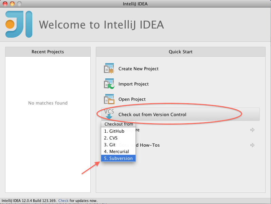Select Git in the checkout popup
The width and height of the screenshot is (271, 204).
(x=119, y=145)
